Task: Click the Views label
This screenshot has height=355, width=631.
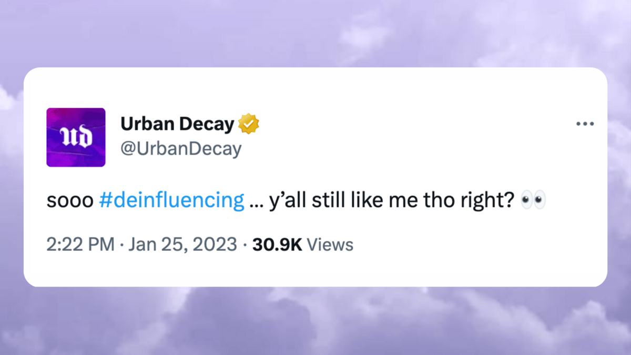Action: pyautogui.click(x=330, y=245)
